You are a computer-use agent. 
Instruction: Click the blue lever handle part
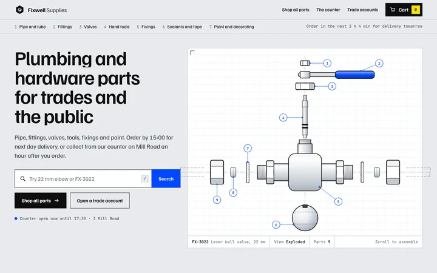click(354, 75)
